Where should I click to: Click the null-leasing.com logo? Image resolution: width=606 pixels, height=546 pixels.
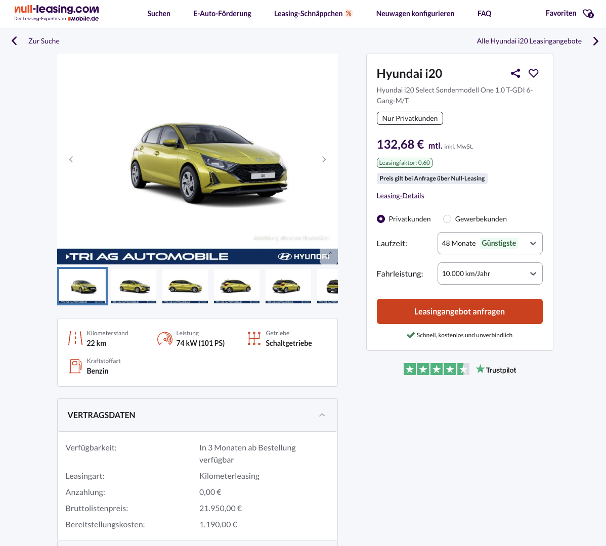tap(57, 13)
